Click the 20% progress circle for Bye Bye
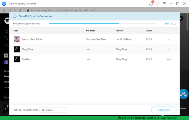 169,59
